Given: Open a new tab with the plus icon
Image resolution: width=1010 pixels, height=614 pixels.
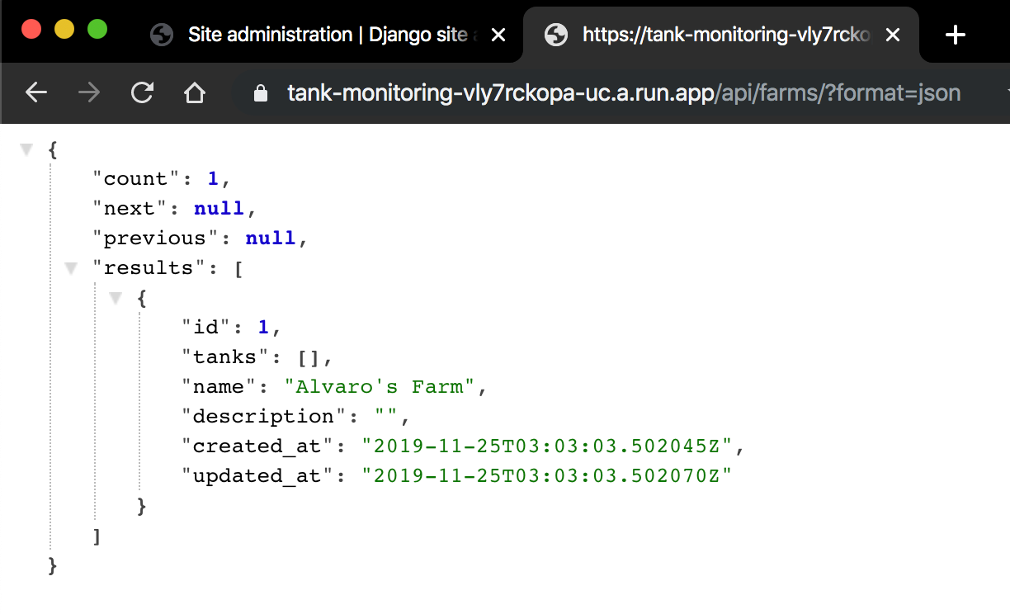Looking at the screenshot, I should click(x=955, y=35).
